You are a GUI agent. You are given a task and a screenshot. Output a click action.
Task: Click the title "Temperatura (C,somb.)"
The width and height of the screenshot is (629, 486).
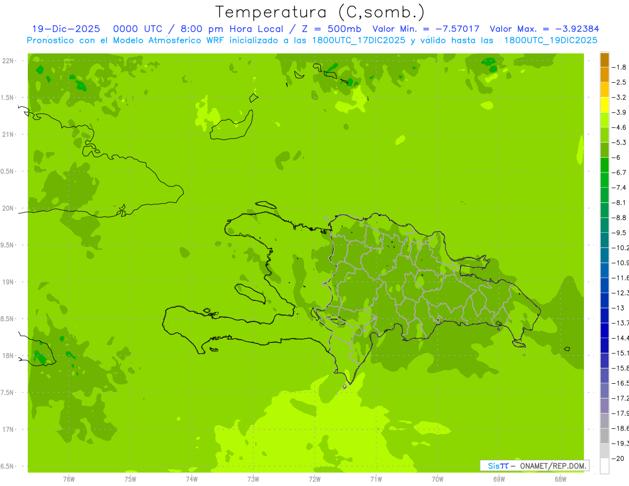click(x=320, y=12)
